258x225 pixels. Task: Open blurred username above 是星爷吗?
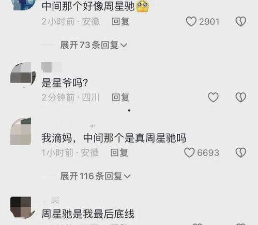52,67
